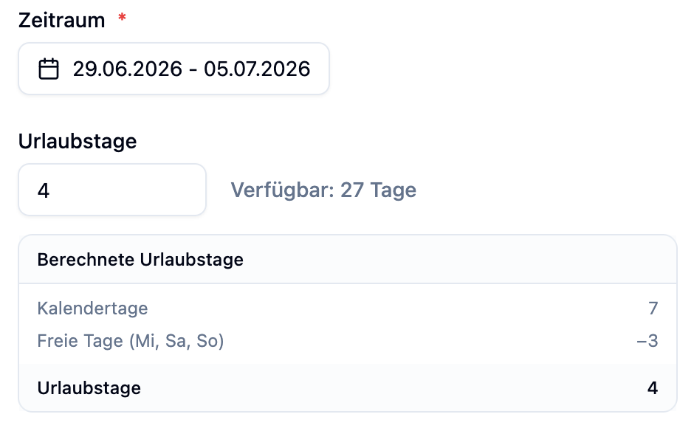Select the Kalendertage row label

pyautogui.click(x=92, y=308)
